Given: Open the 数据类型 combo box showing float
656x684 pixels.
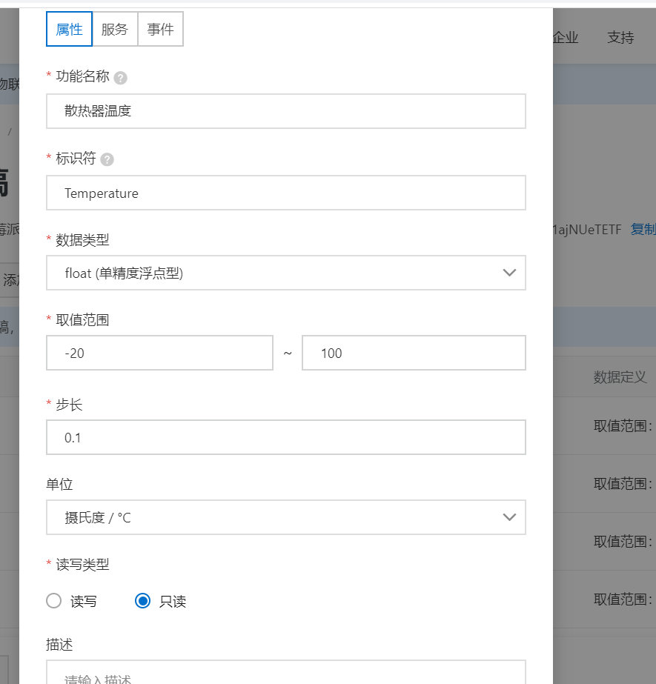Looking at the screenshot, I should [285, 273].
